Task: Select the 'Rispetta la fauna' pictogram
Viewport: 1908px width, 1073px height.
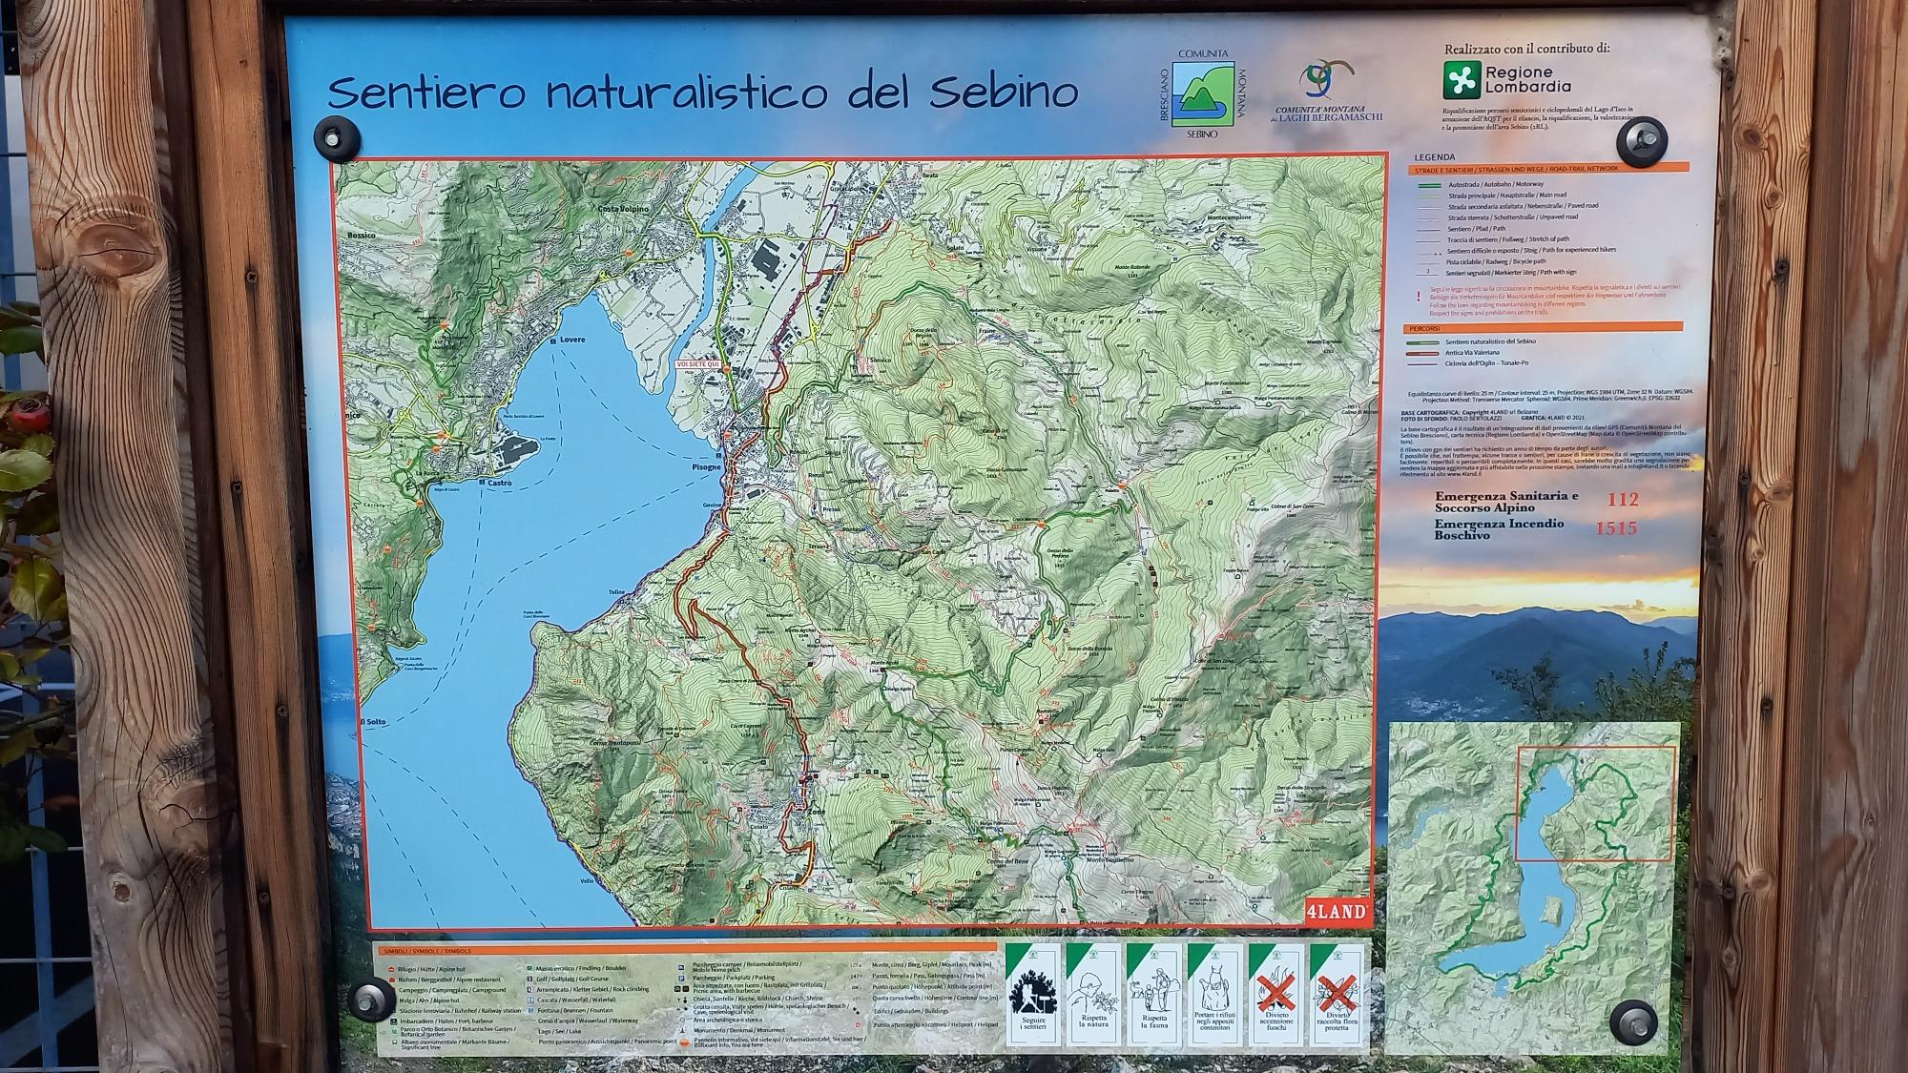Action: [x=1154, y=993]
